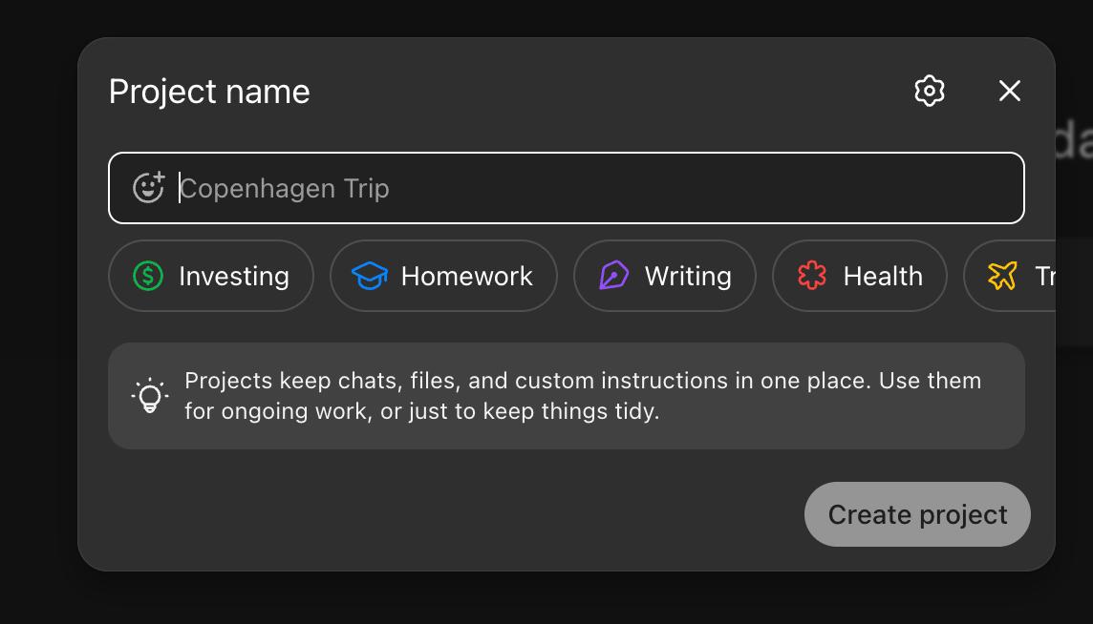The width and height of the screenshot is (1093, 624).
Task: Click the Homework label text
Action: (x=466, y=276)
